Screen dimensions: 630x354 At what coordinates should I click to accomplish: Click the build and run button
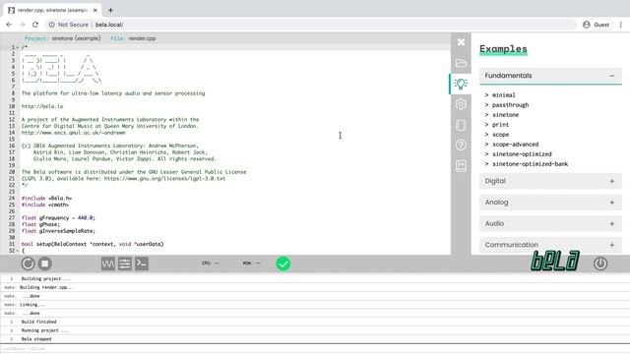point(28,264)
